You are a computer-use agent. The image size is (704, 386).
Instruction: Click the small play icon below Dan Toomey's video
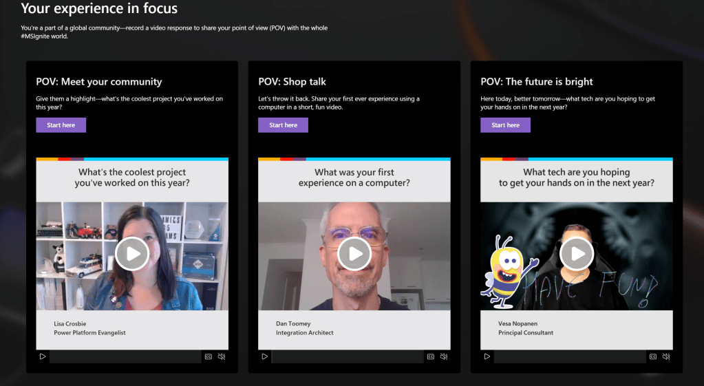[265, 356]
